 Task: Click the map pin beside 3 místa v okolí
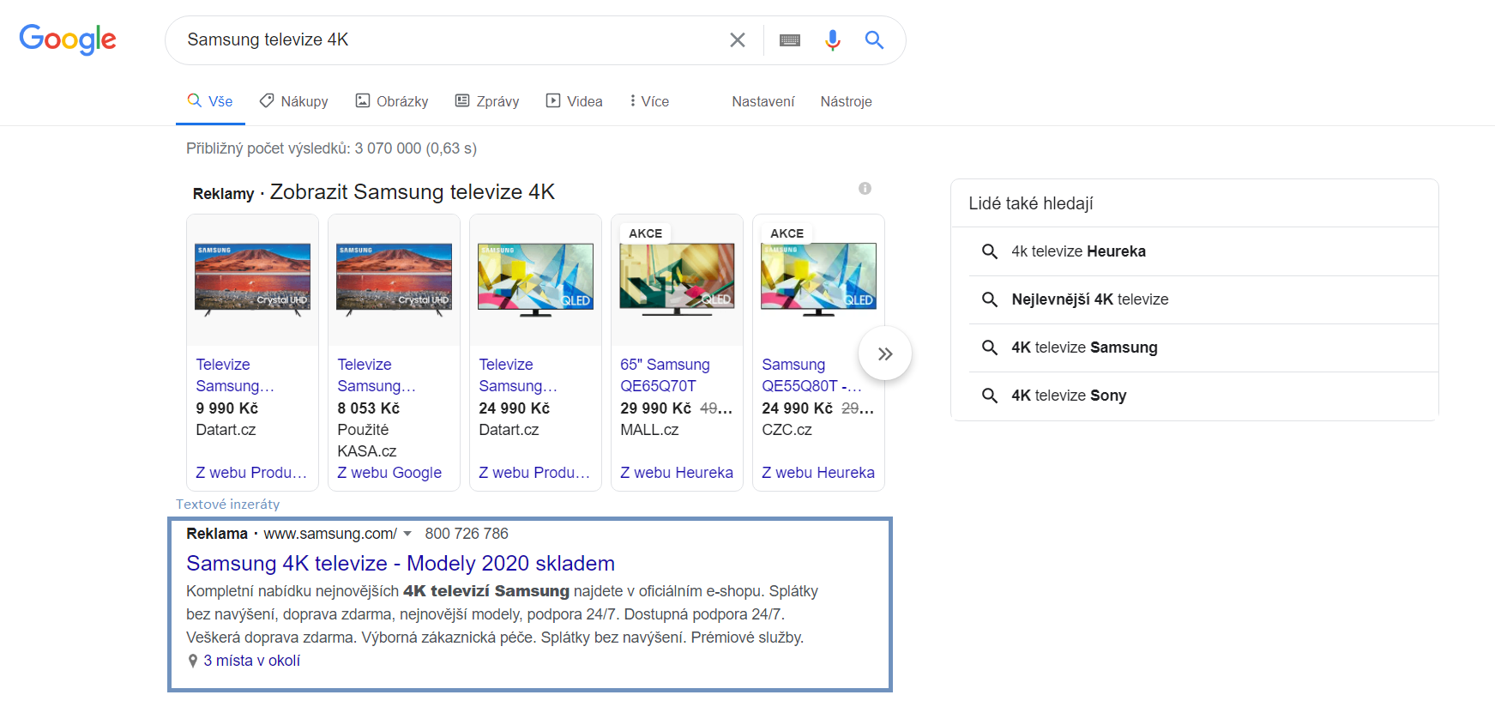[193, 662]
